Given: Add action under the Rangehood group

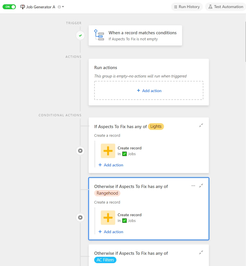Looking at the screenshot, I should point(111,232).
